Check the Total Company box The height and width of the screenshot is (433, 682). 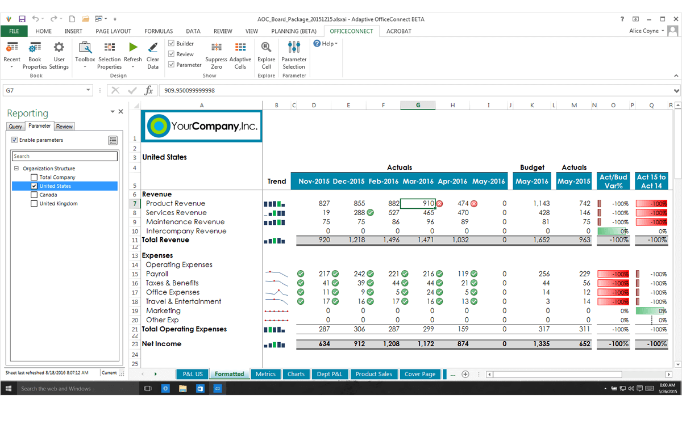click(x=34, y=178)
